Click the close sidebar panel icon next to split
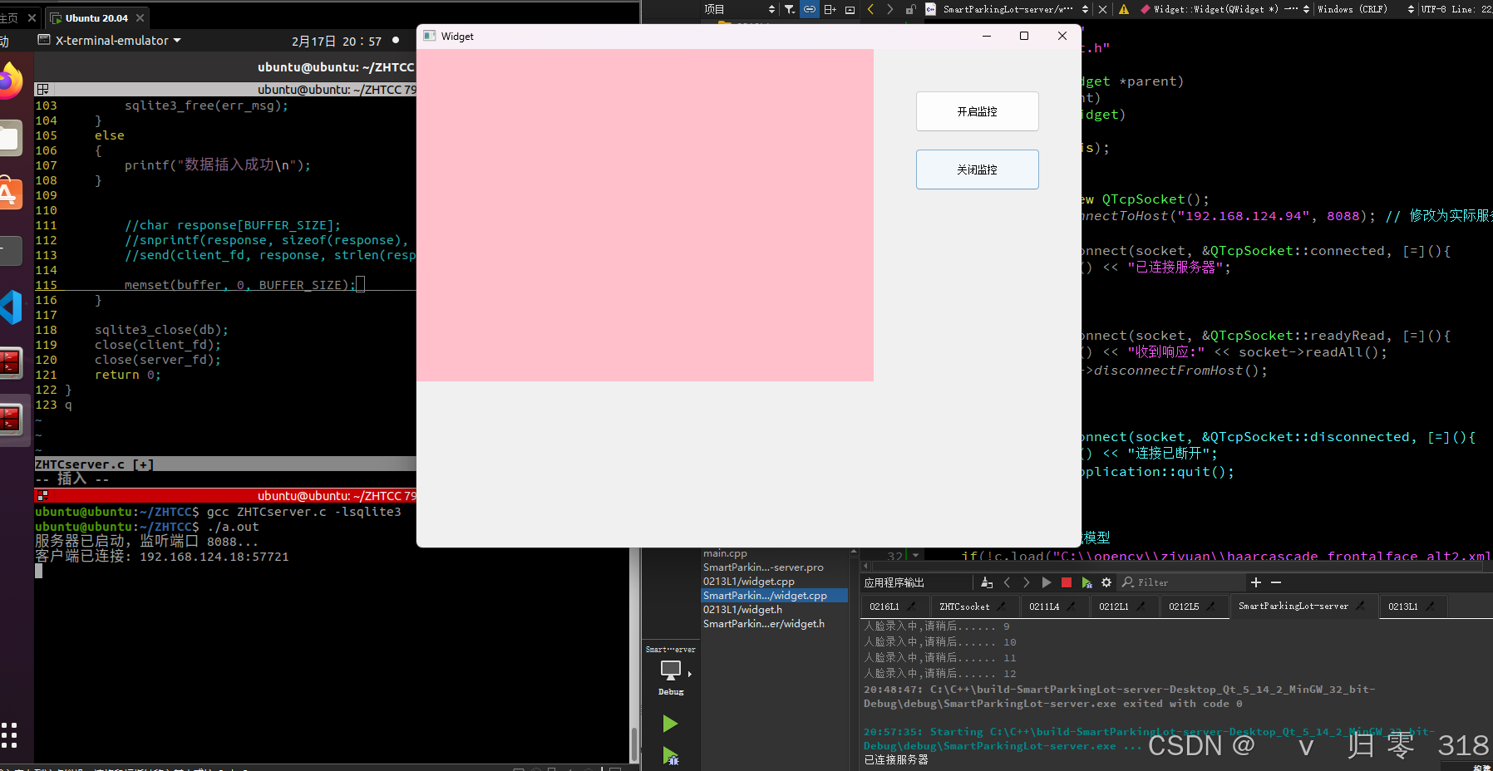The height and width of the screenshot is (771, 1493). click(850, 9)
